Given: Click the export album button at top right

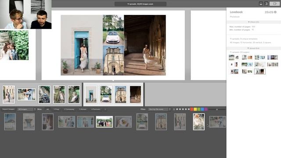Looking at the screenshot, I should coord(274,4).
